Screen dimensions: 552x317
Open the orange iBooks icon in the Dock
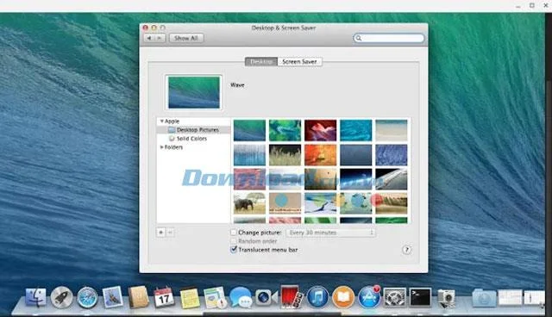[x=343, y=297]
